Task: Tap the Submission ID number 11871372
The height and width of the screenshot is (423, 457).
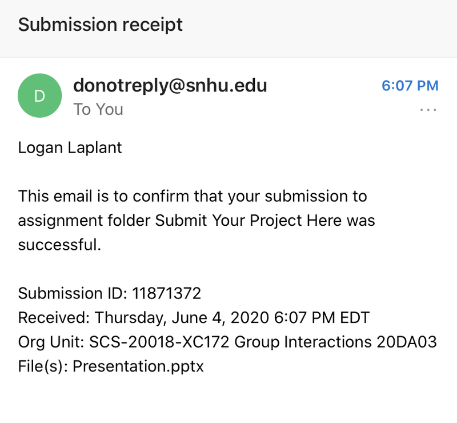Action: [x=166, y=293]
